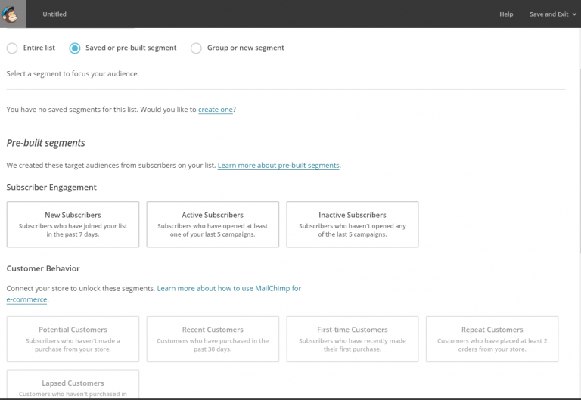Follow the 'create one' link
The image size is (581, 400).
[x=216, y=110]
